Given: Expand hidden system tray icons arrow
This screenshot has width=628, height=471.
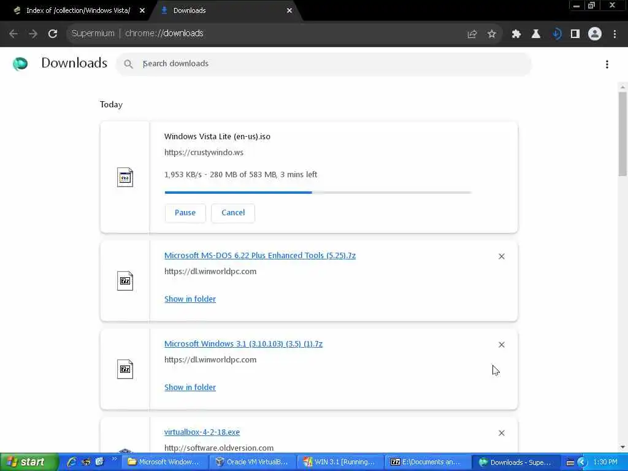Looking at the screenshot, I should 582,462.
